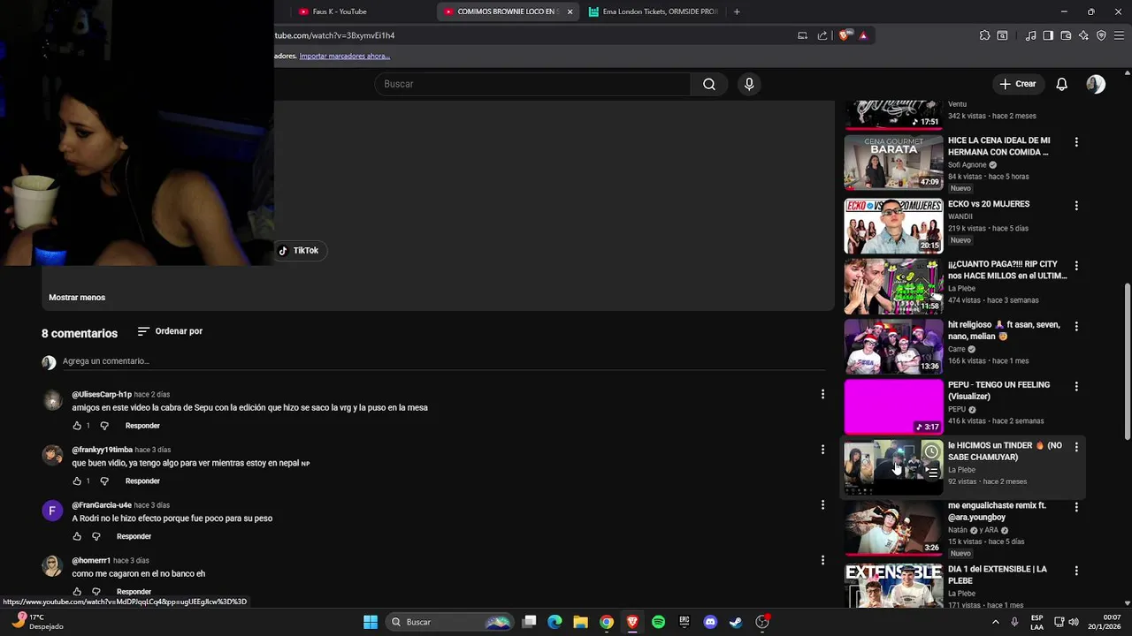Click the Brave Rewards triangle icon
This screenshot has height=636, width=1132.
[863, 35]
